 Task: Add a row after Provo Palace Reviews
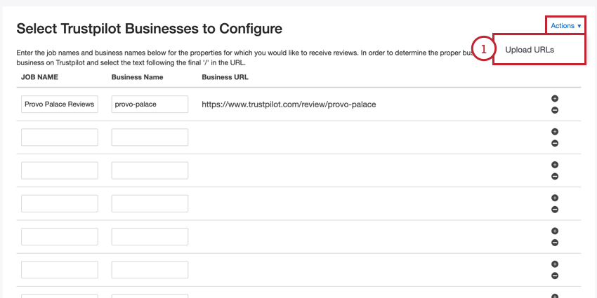tap(554, 99)
